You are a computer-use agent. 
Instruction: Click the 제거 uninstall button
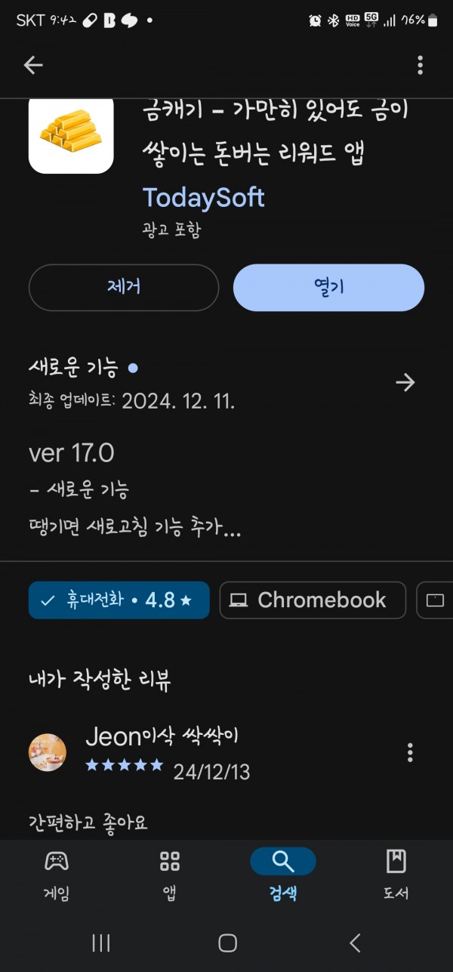point(124,288)
